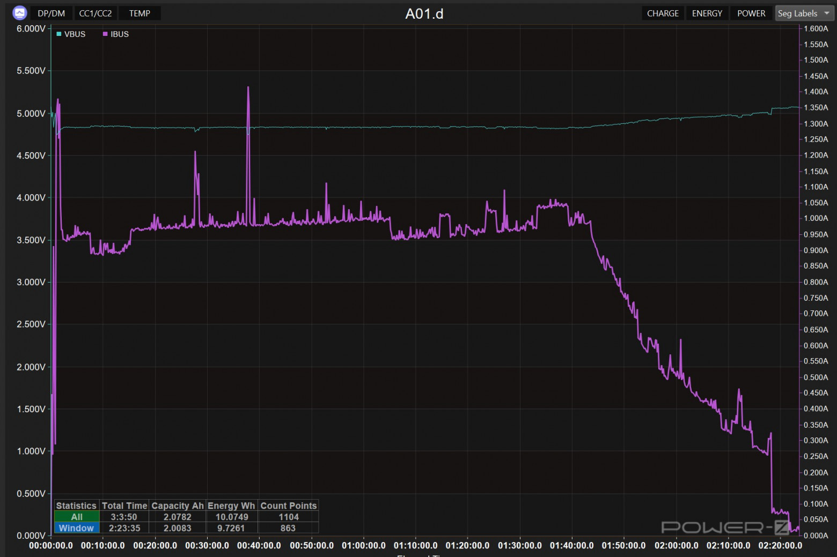Click window time value 2:23:35

point(124,528)
